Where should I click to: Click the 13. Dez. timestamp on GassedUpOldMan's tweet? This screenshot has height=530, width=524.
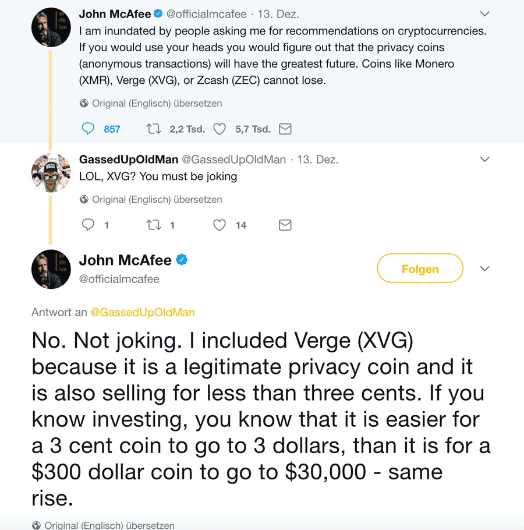(x=317, y=159)
